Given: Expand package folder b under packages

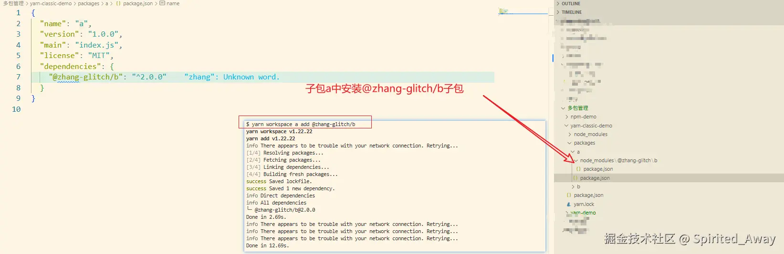Looking at the screenshot, I should coord(573,186).
